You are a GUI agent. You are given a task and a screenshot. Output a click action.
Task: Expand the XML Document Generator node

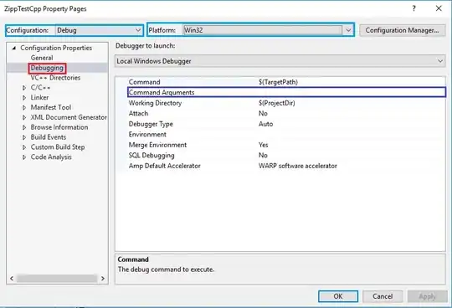(x=24, y=117)
